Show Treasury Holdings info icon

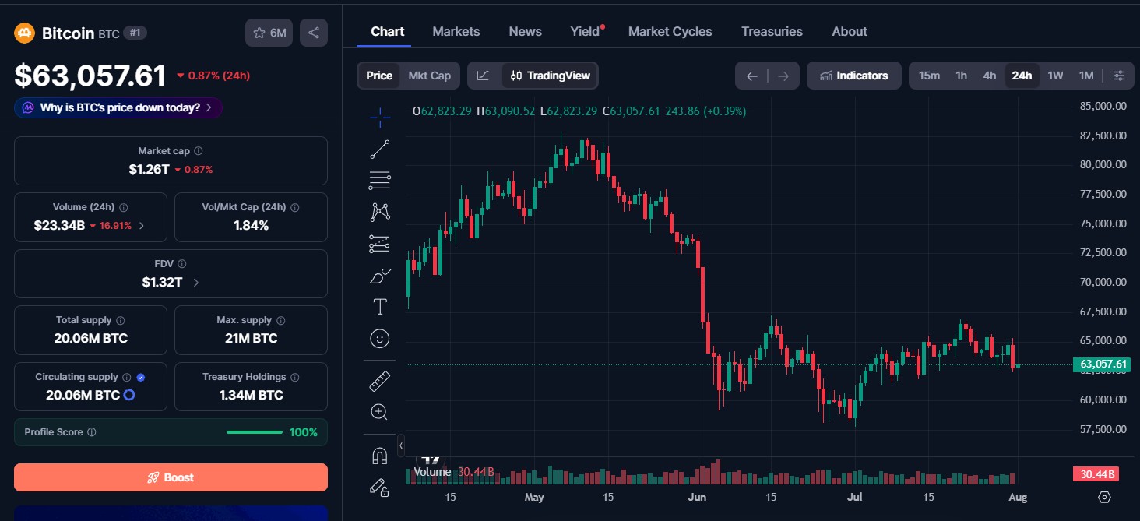tap(294, 377)
